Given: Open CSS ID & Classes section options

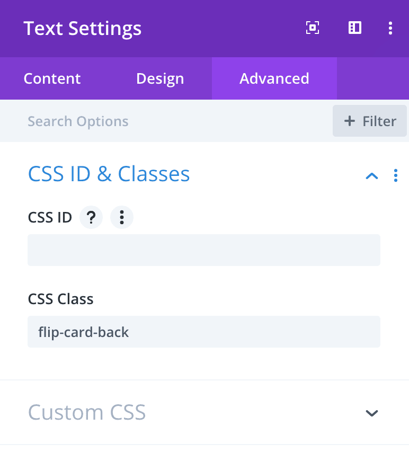Looking at the screenshot, I should pos(396,175).
